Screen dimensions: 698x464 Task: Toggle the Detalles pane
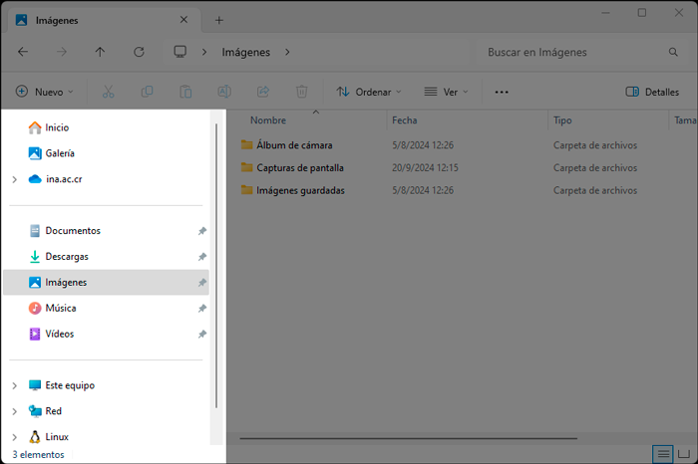click(x=652, y=92)
